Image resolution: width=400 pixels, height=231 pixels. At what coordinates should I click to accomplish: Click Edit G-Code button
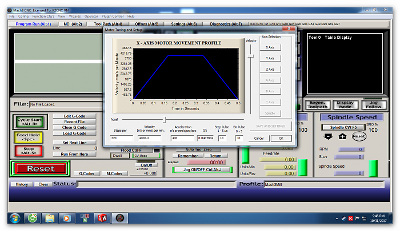coord(74,116)
